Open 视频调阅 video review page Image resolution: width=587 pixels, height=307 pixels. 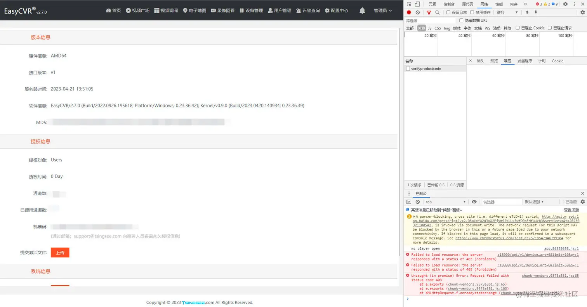pos(166,10)
